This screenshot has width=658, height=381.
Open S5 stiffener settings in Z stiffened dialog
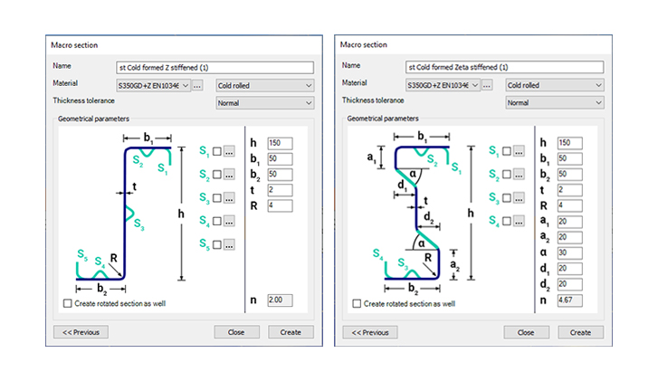coord(229,245)
